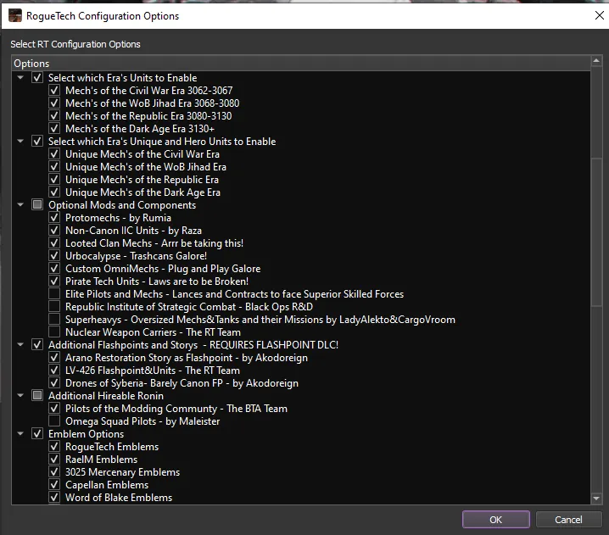Screen dimensions: 609x535
Task: Uncheck Select which Era's Units to Enable
Action: [x=37, y=78]
